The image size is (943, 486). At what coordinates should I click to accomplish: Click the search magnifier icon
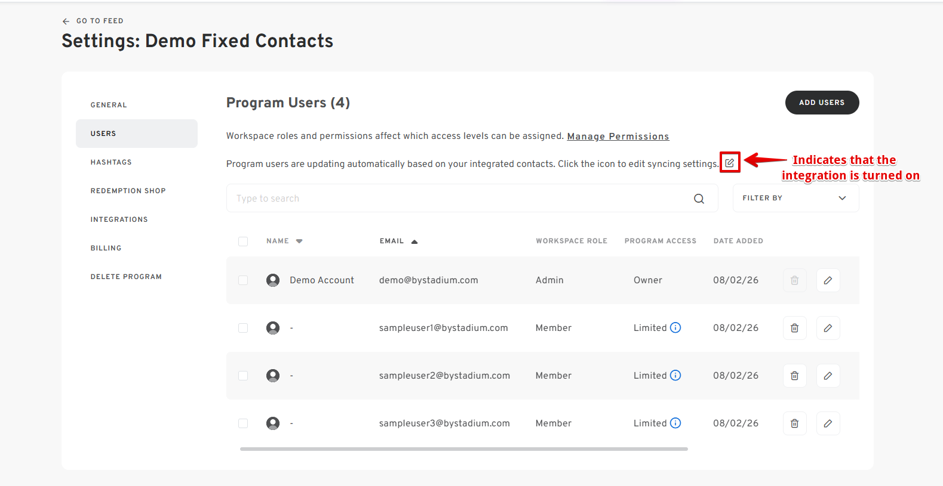coord(699,199)
